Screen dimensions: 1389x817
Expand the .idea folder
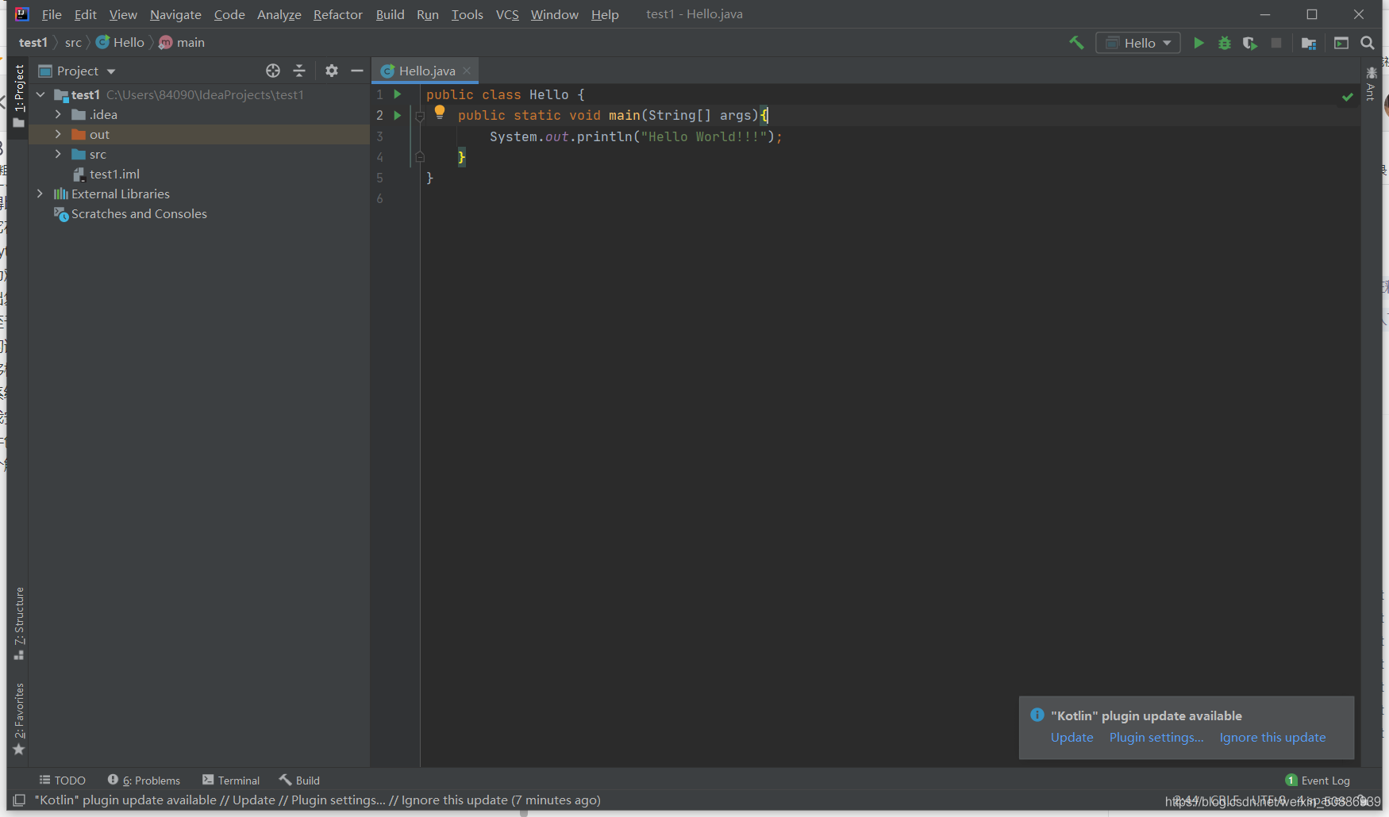[x=58, y=114]
